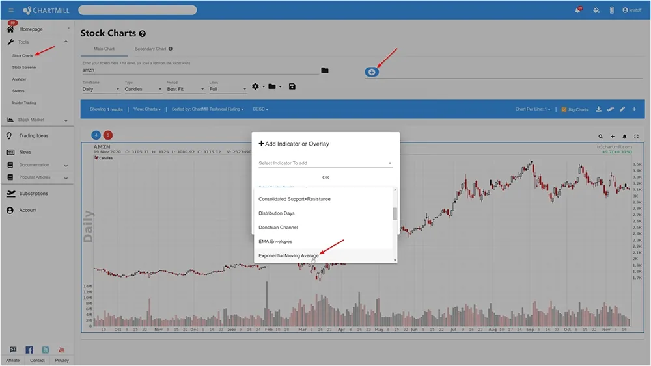Open Subscriptions in the sidebar
Viewport: 651px width, 366px height.
tap(33, 194)
